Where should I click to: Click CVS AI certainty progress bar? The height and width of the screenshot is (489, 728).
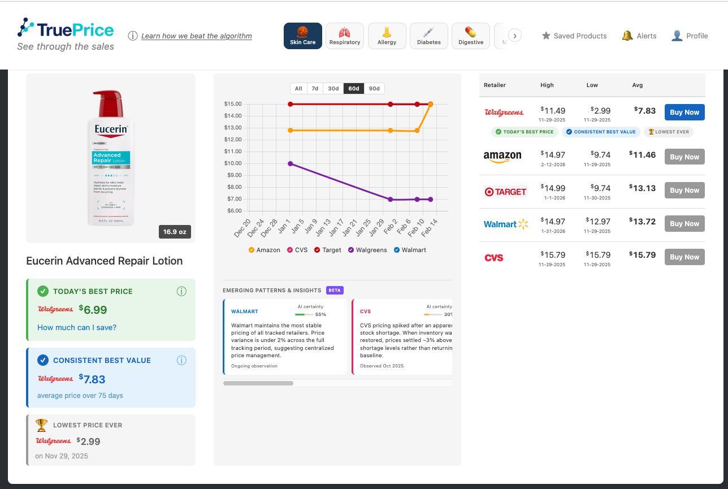[x=432, y=314]
